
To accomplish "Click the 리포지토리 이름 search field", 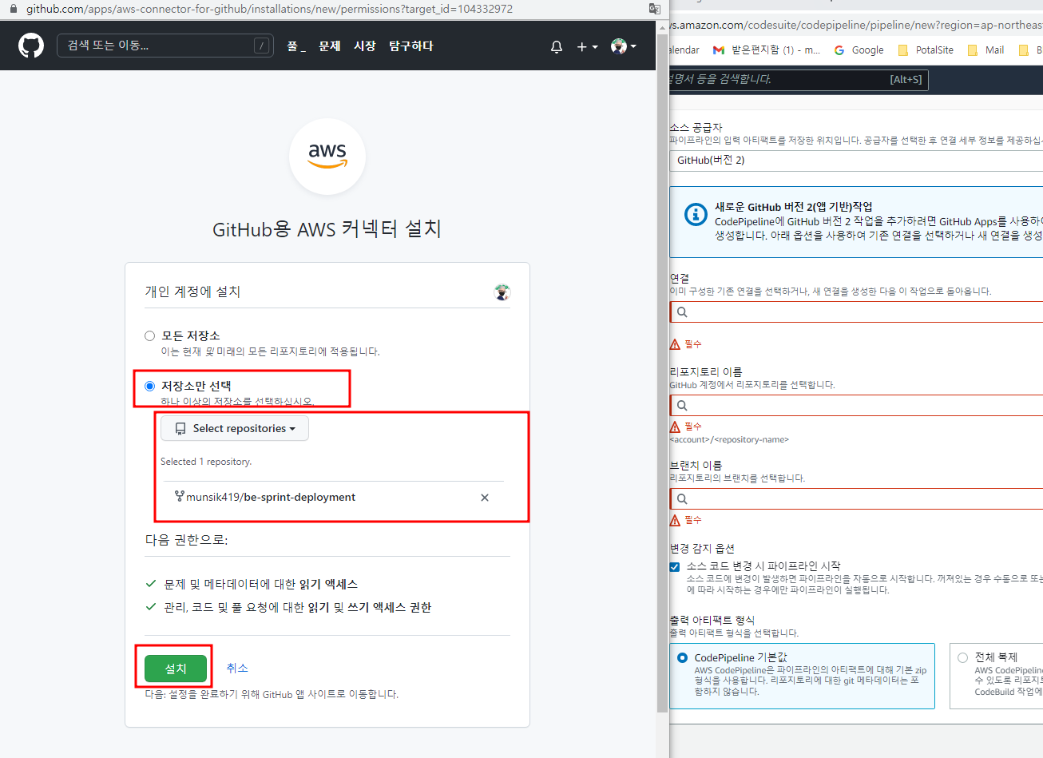I will tap(856, 406).
